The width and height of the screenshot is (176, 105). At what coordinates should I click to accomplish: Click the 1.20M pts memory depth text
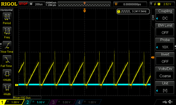(51, 5)
